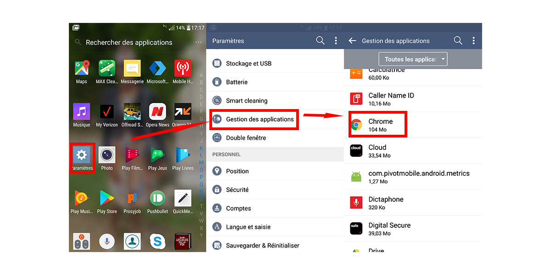Open Smart cleaning settings

(275, 100)
